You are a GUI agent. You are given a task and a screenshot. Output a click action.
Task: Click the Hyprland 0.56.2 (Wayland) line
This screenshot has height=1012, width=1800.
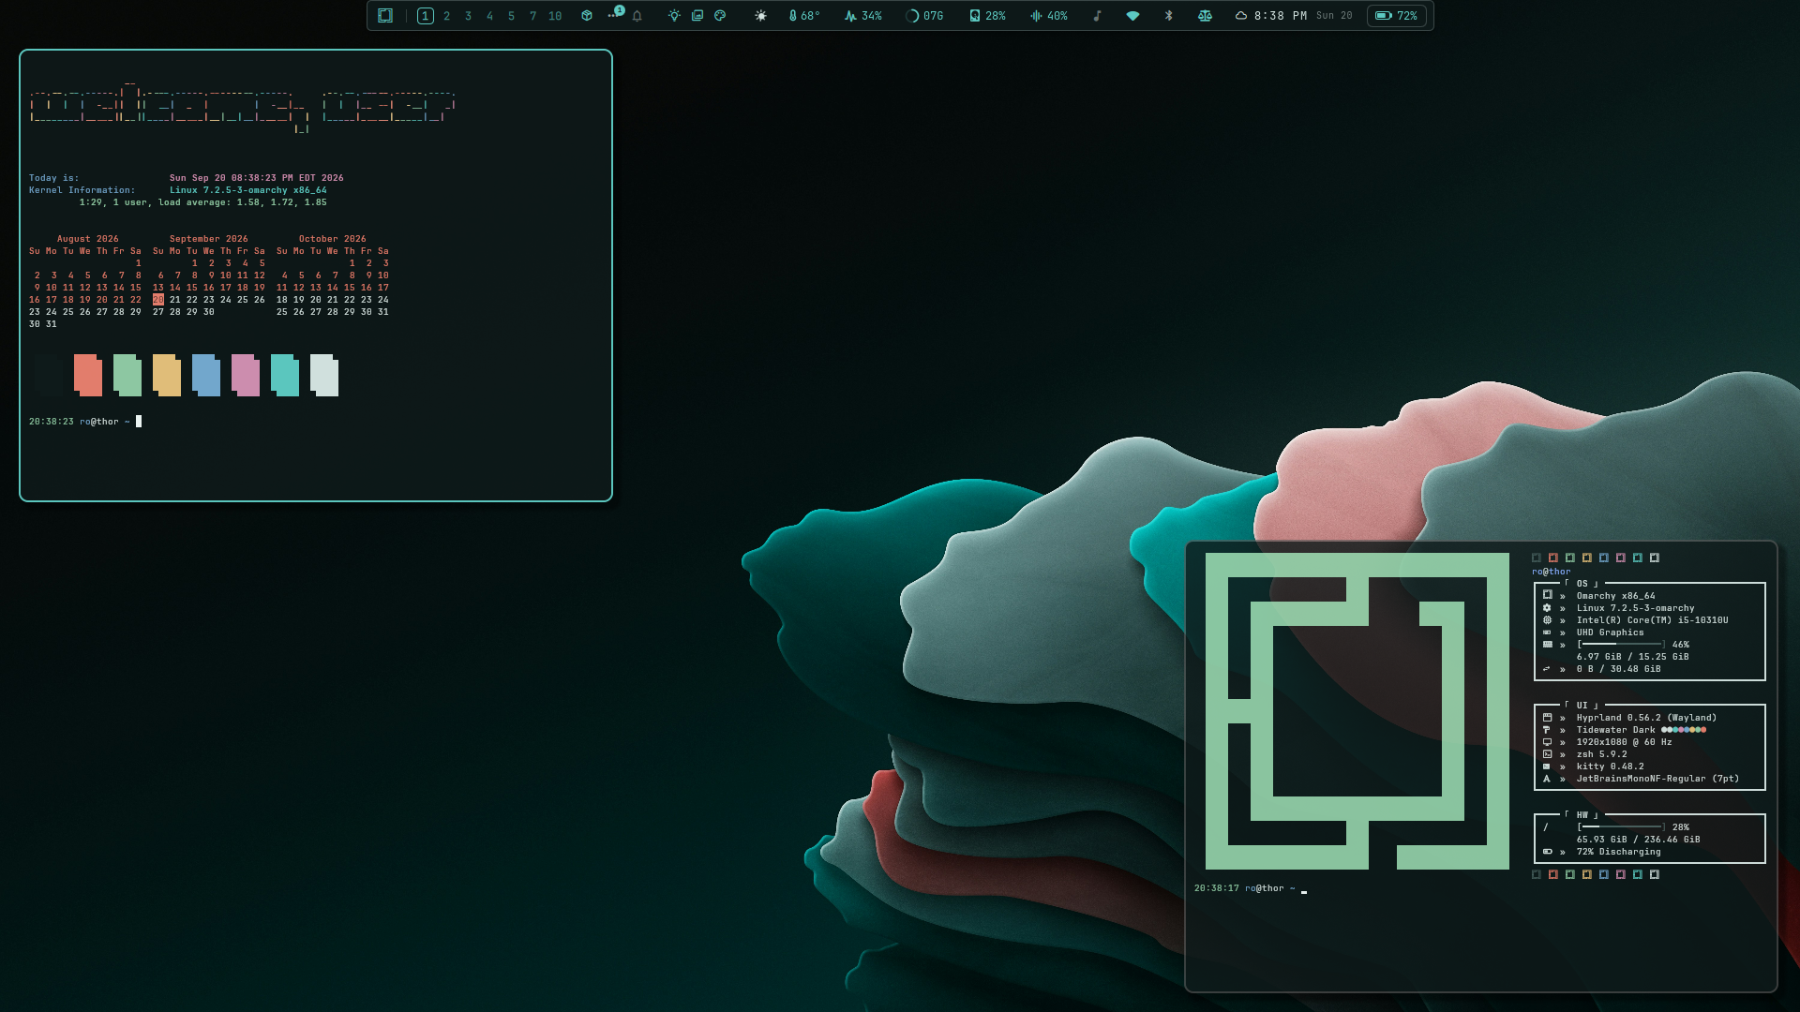[1647, 718]
